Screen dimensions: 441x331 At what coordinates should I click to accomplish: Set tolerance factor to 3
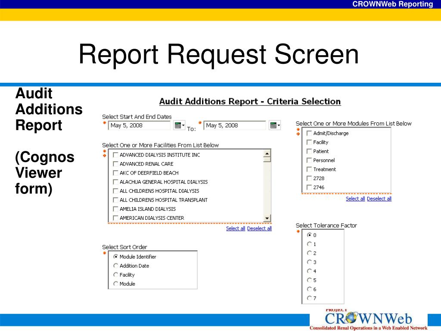[309, 262]
